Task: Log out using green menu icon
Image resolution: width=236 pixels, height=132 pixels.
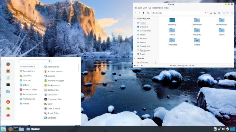Action: coord(8,109)
